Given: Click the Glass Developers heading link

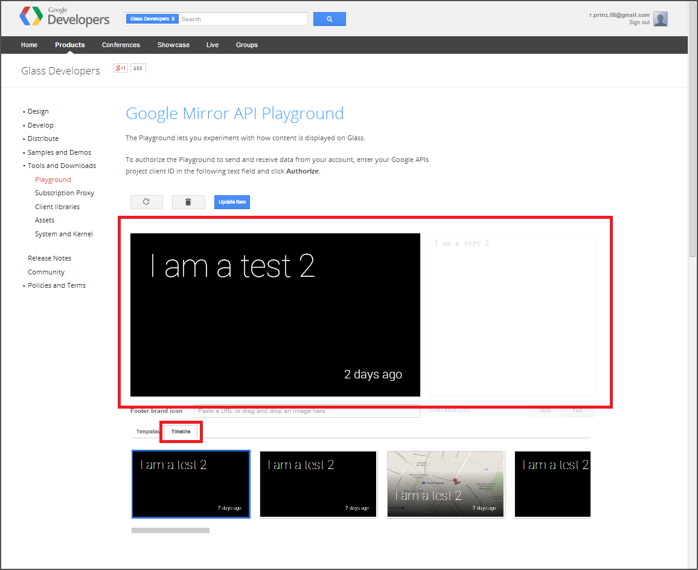Looking at the screenshot, I should [60, 71].
